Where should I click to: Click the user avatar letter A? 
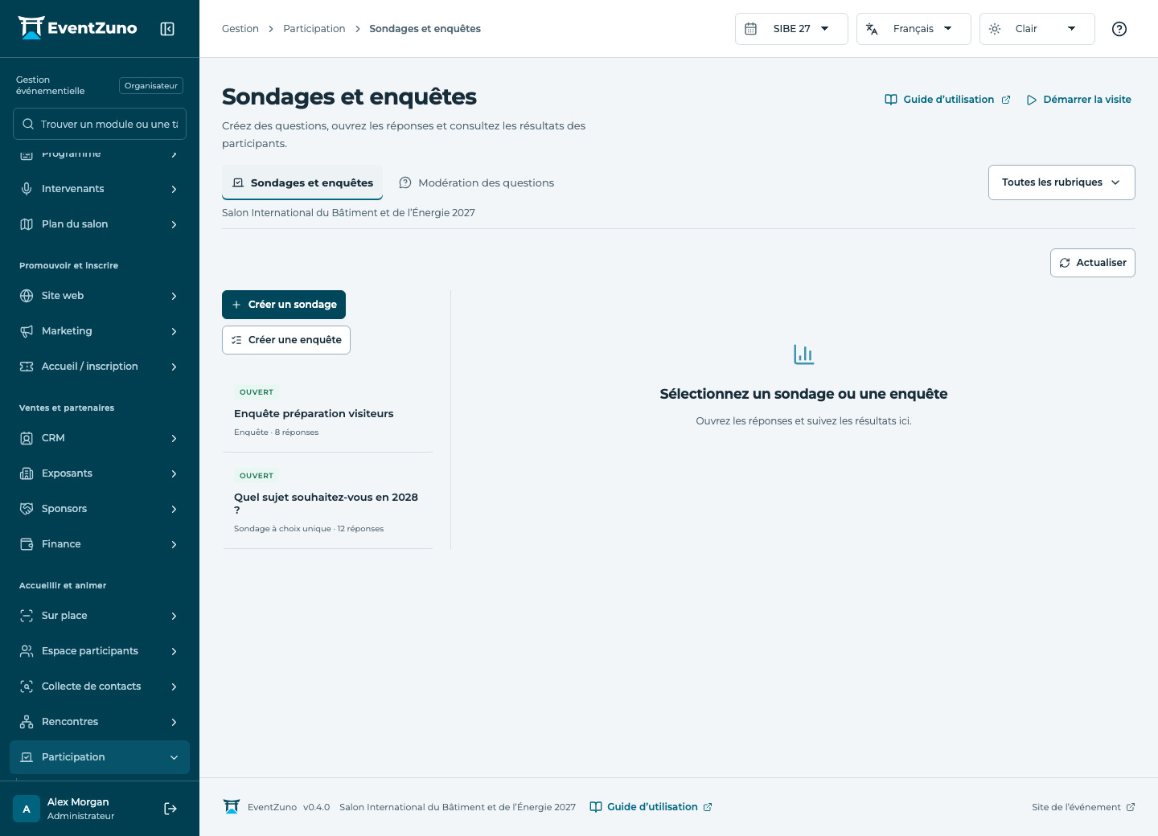pos(27,809)
